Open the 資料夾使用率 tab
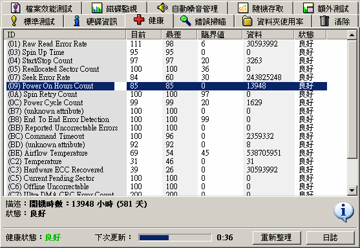 pyautogui.click(x=273, y=21)
